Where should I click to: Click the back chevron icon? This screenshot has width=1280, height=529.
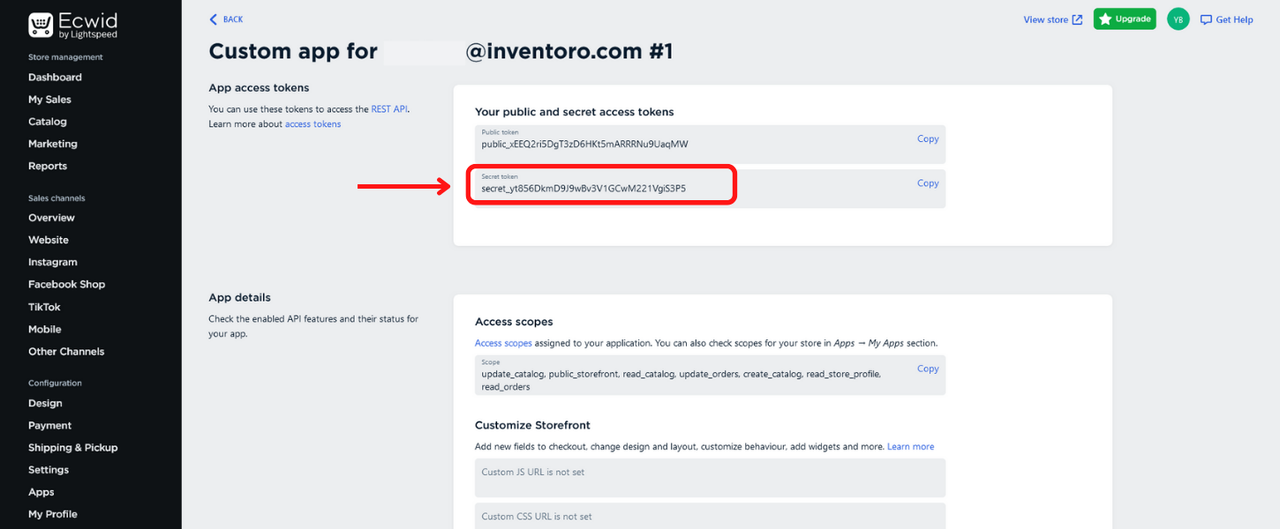213,19
